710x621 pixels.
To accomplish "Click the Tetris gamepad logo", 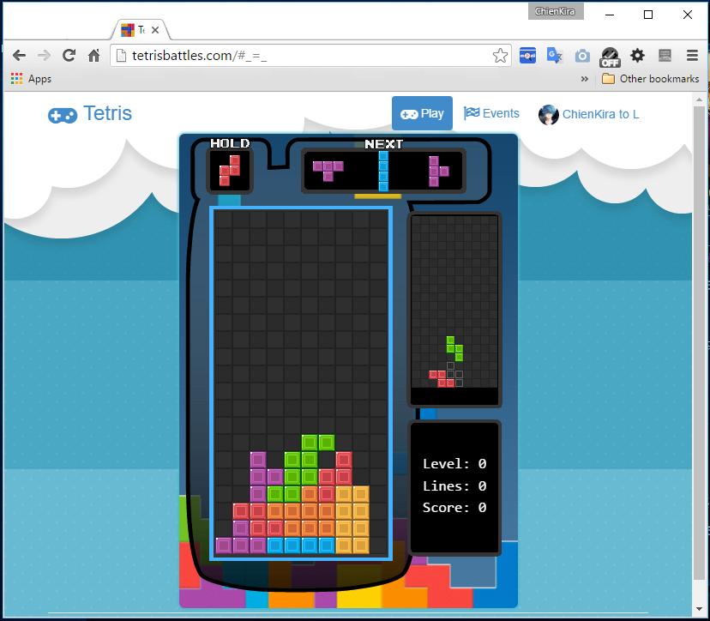I will [x=63, y=115].
